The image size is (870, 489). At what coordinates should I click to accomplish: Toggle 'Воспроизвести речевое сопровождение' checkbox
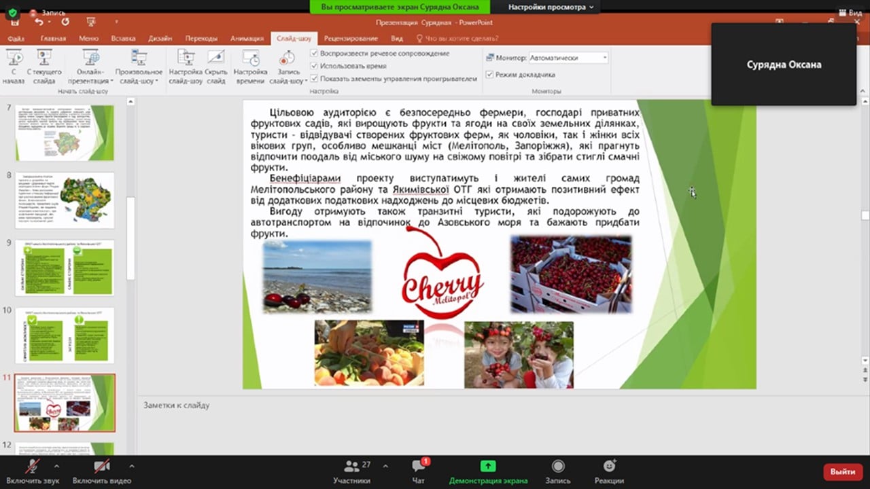click(314, 54)
